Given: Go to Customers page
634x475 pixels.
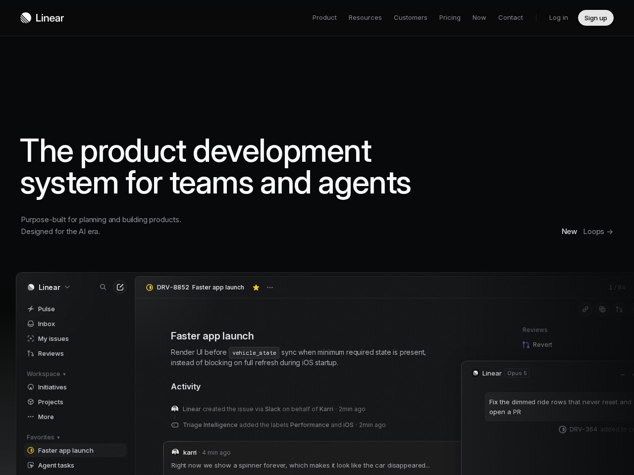Looking at the screenshot, I should point(411,18).
